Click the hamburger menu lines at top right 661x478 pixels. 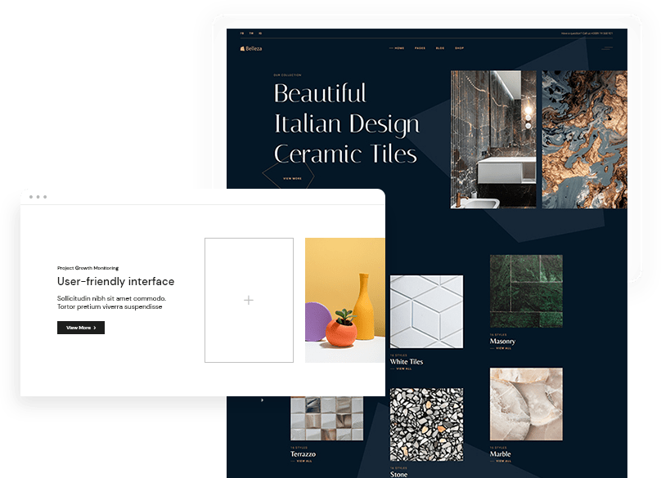click(607, 48)
